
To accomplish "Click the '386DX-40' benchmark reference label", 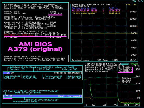I will click(x=10, y=78).
